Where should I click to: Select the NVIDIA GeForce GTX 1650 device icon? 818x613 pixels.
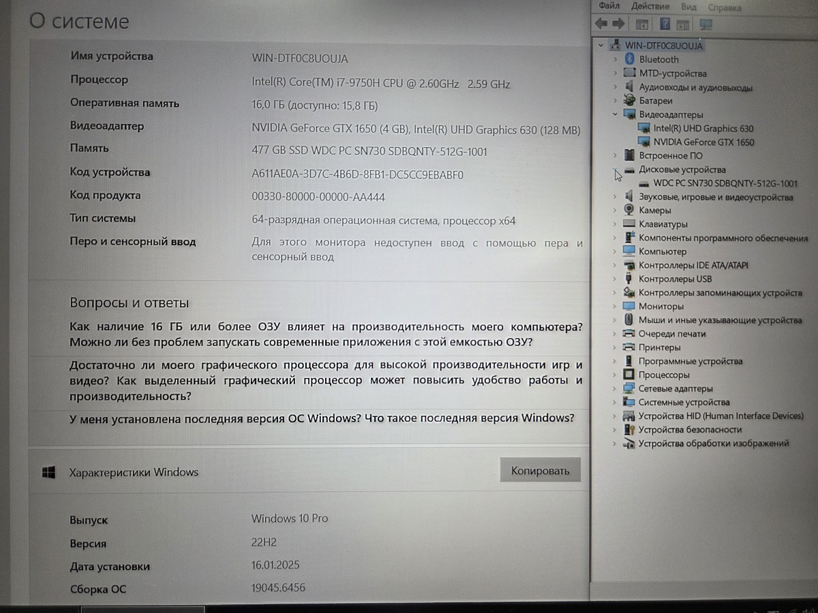[643, 142]
